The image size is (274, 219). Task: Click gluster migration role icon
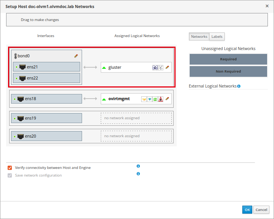155,68
